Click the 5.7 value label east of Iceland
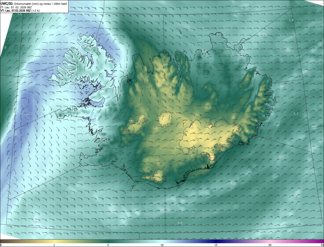This screenshot has height=247, width=324. coord(296,114)
